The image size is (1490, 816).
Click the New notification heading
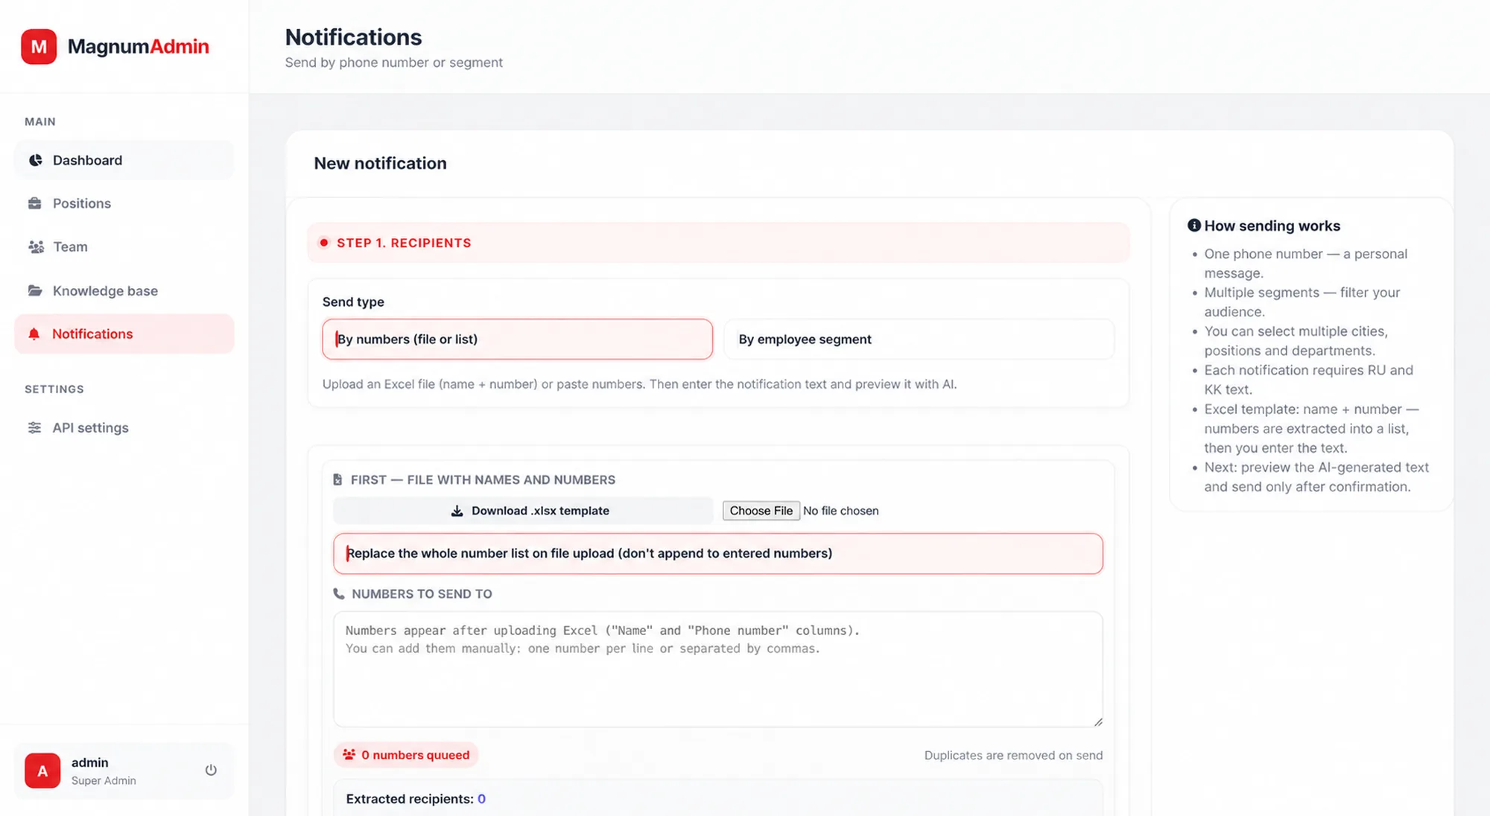pyautogui.click(x=380, y=163)
